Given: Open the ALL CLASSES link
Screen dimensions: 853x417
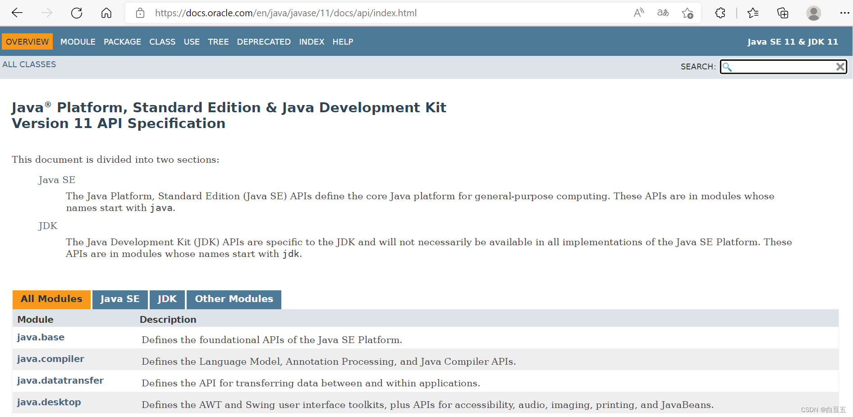Looking at the screenshot, I should click(x=29, y=64).
